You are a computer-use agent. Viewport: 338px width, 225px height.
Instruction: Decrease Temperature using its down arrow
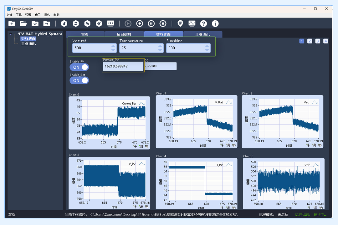click(160, 50)
